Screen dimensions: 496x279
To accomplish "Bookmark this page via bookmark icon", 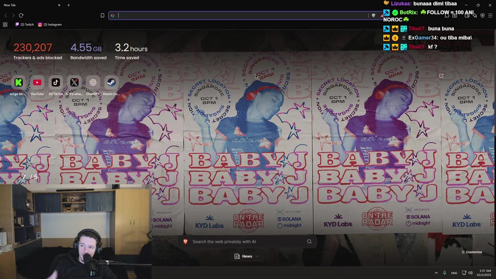I will click(x=102, y=15).
